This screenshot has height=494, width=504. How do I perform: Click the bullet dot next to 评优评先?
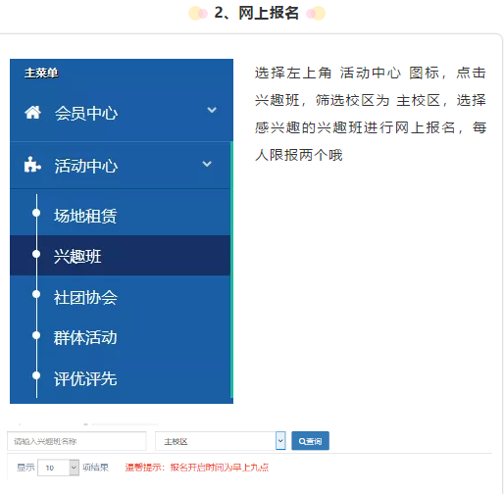36,375
